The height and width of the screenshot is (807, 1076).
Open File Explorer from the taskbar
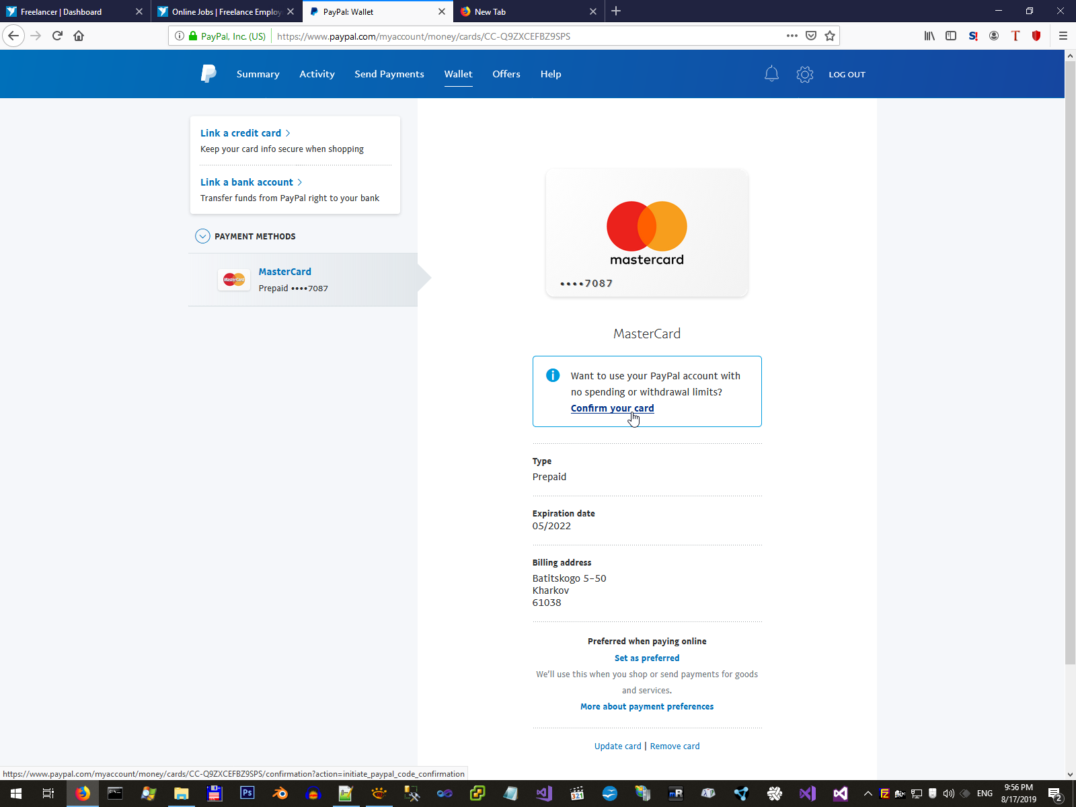(182, 794)
